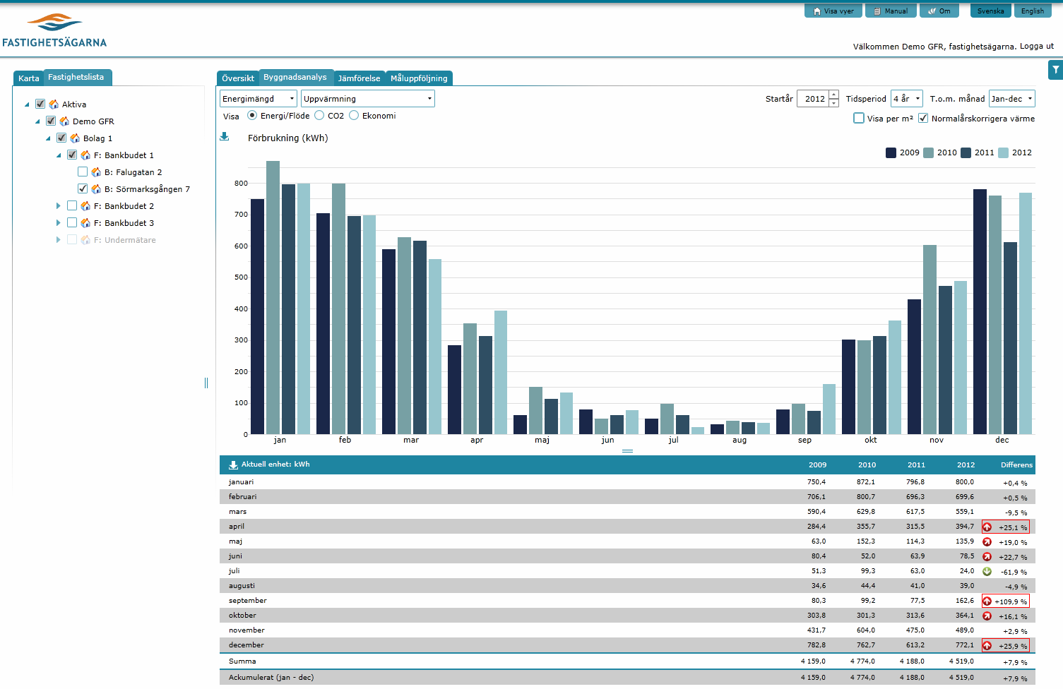The width and height of the screenshot is (1063, 689).
Task: Enable the Visa per m² checkbox
Action: tap(859, 118)
